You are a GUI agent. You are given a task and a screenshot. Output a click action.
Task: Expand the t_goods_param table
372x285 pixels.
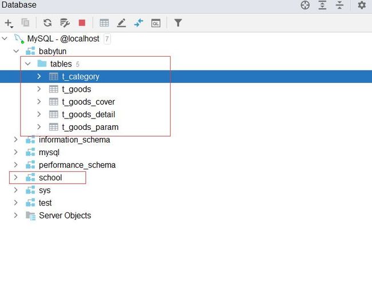coord(39,127)
